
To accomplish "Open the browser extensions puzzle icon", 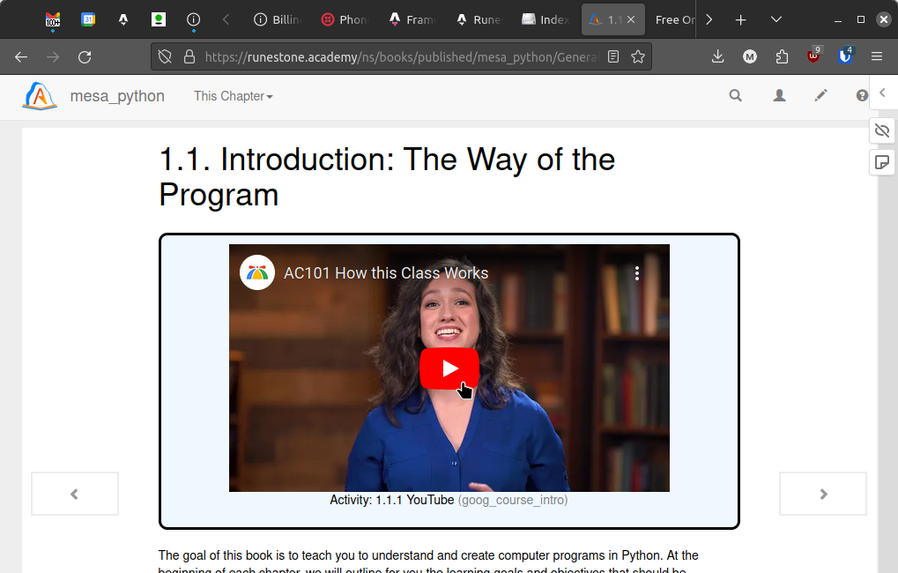I will click(782, 57).
